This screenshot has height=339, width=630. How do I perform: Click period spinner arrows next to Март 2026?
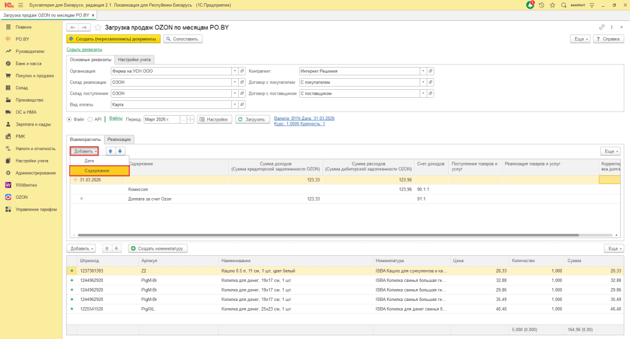click(x=191, y=119)
